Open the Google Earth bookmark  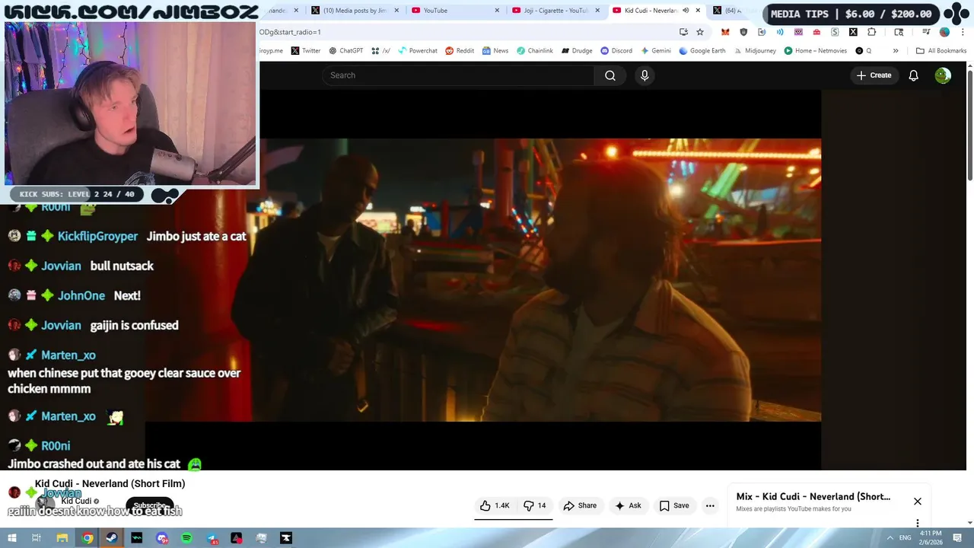(x=702, y=51)
